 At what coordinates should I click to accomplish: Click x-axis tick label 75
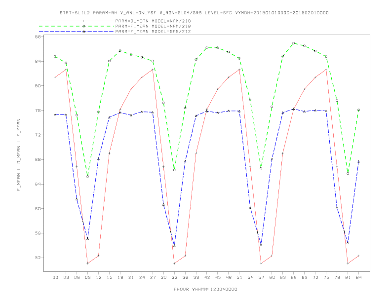(326, 277)
